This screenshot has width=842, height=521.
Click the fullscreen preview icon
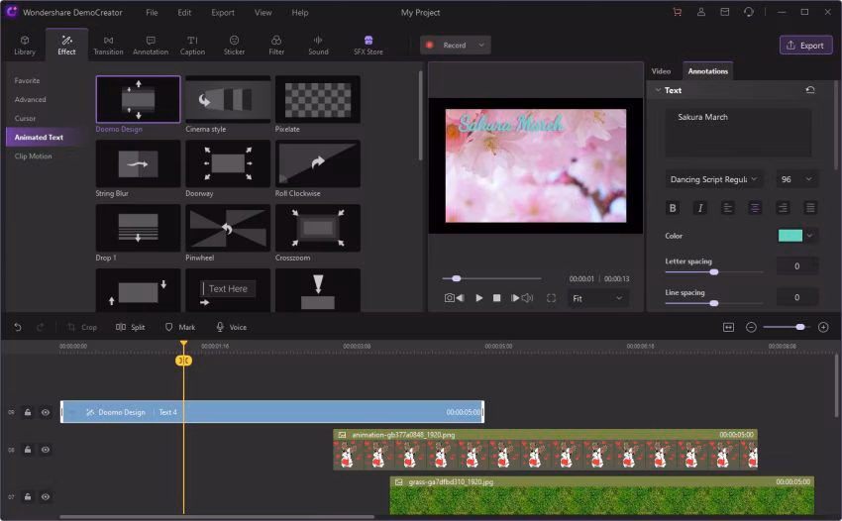click(x=551, y=298)
